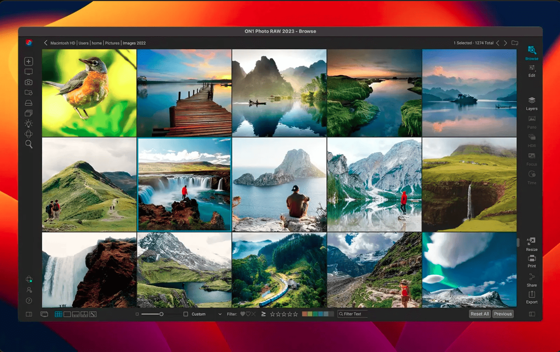560x352 pixels.
Task: Click the disk drive icon in left sidebar
Action: click(x=29, y=103)
